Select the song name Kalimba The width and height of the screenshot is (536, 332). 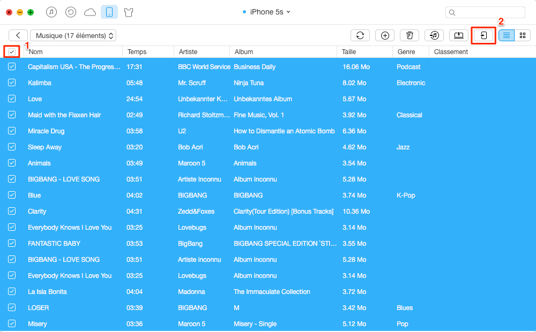click(x=40, y=82)
